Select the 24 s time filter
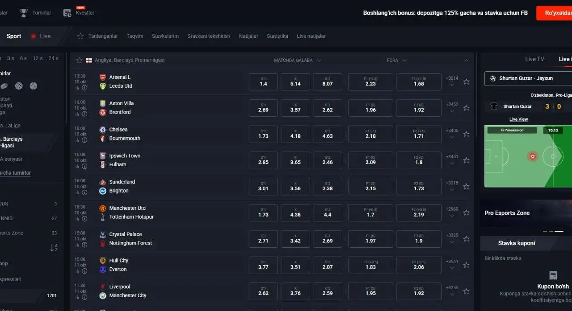The height and width of the screenshot is (311, 572). pos(54,58)
